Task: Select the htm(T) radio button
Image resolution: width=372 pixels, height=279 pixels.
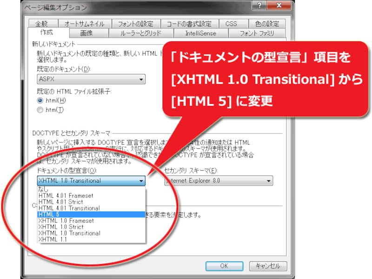Action: [x=40, y=110]
